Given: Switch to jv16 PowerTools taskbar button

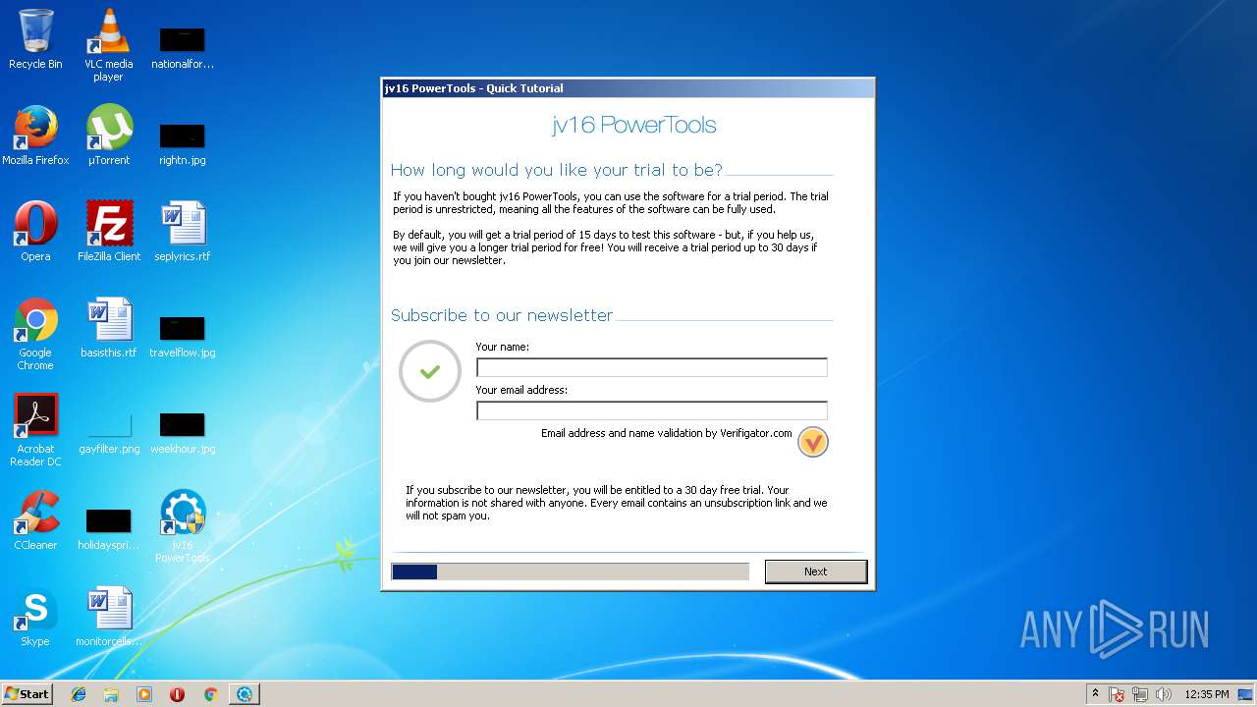Looking at the screenshot, I should [x=244, y=694].
